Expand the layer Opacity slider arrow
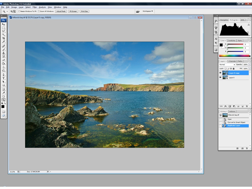Viewport: 252px width, 189px height. pos(249,65)
